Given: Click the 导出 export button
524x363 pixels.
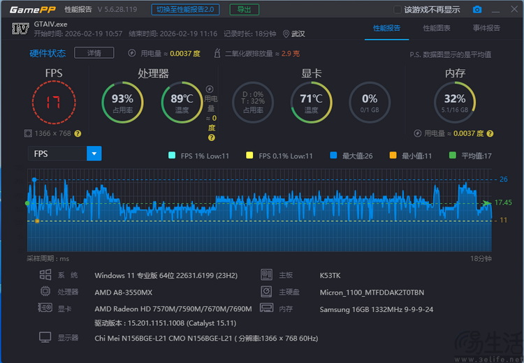Looking at the screenshot, I should tap(244, 10).
